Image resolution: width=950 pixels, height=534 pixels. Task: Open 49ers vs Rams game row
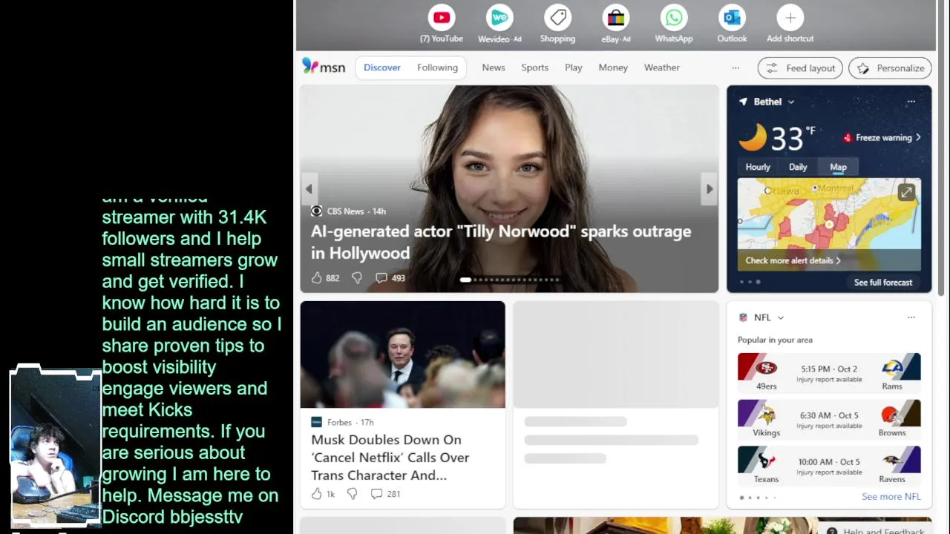click(x=829, y=372)
